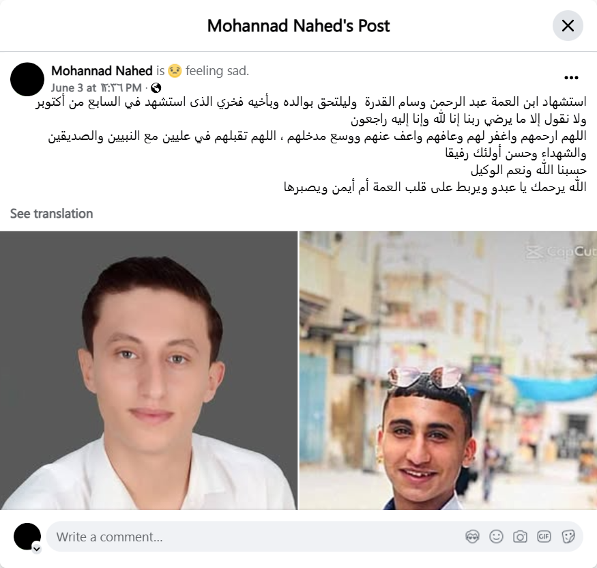Click the post author's profile picture
The image size is (597, 568).
point(27,79)
